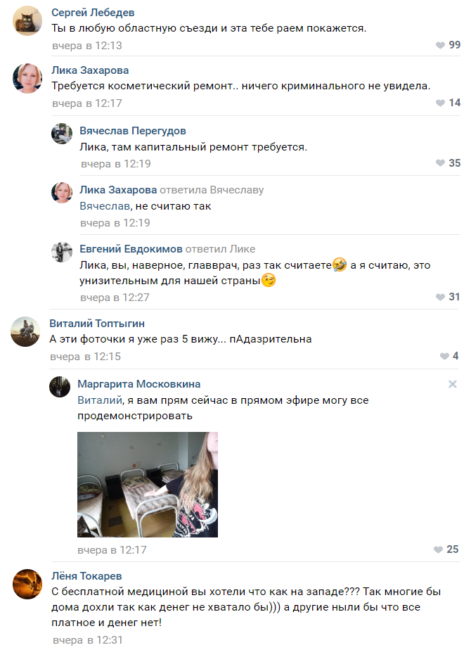Click heart icon on Лика Захарова's comment
471x650 pixels.
(440, 103)
